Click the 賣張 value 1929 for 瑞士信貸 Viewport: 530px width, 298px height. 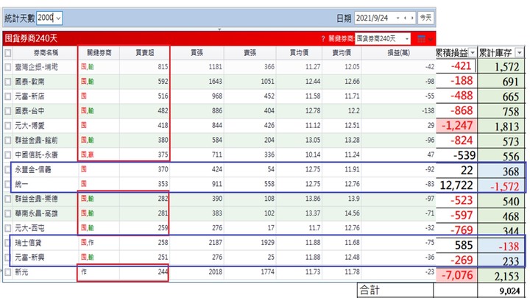tap(267, 243)
